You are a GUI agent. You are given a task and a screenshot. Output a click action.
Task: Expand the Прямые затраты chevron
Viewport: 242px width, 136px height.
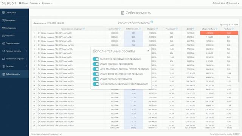(26, 51)
